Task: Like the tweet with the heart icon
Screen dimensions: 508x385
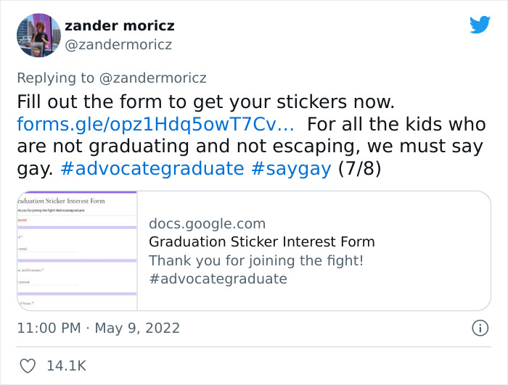Action: tap(28, 366)
